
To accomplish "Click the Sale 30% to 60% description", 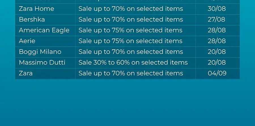I will 133,62.
